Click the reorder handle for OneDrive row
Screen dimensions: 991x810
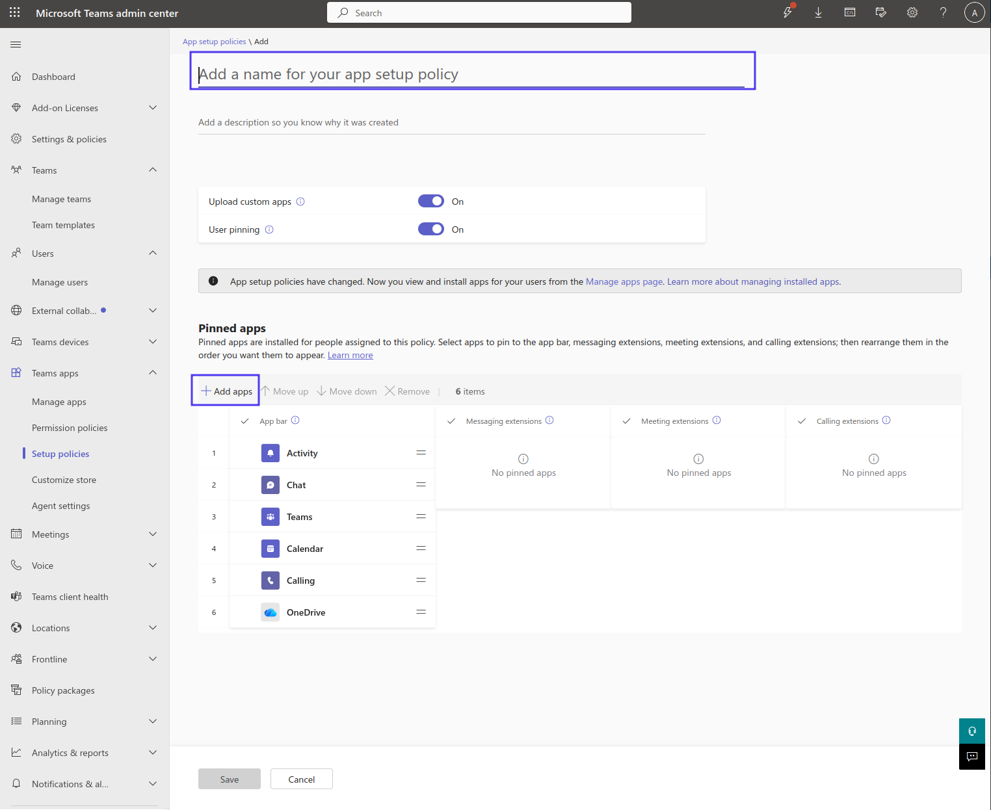421,612
